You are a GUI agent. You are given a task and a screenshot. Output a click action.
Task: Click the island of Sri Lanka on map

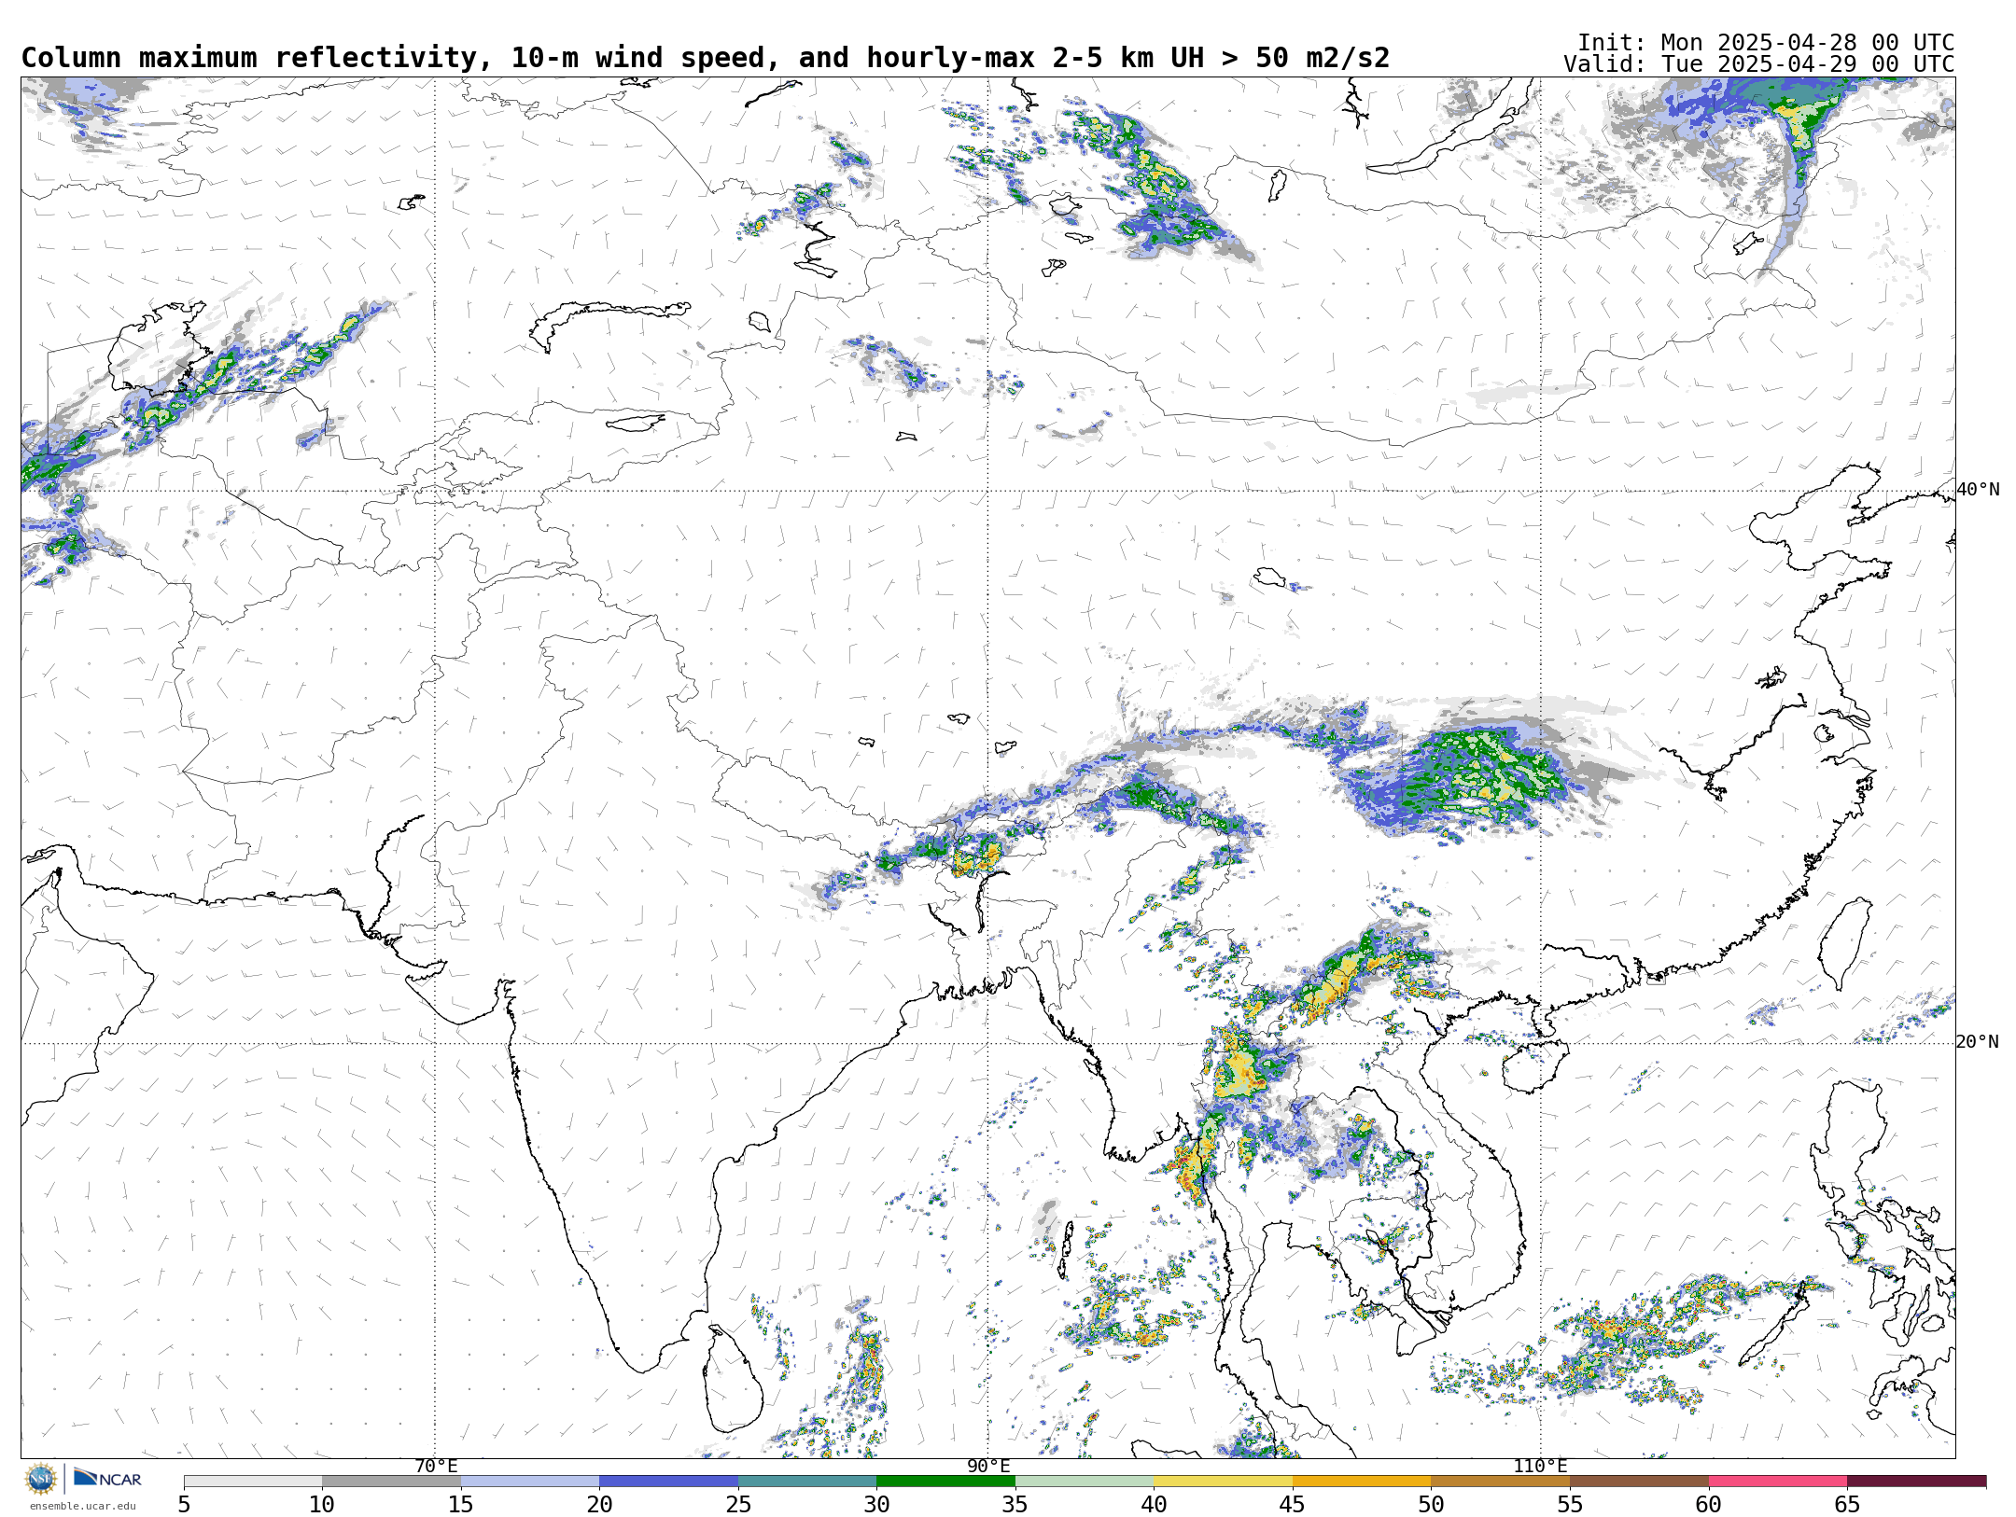(735, 1381)
